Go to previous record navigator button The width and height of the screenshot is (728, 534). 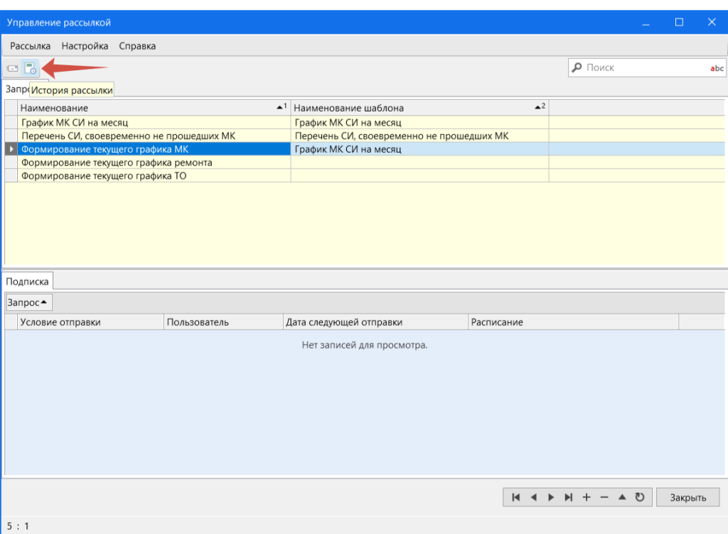(533, 497)
